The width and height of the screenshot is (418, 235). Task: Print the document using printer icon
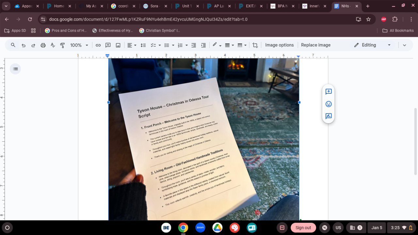(x=43, y=45)
